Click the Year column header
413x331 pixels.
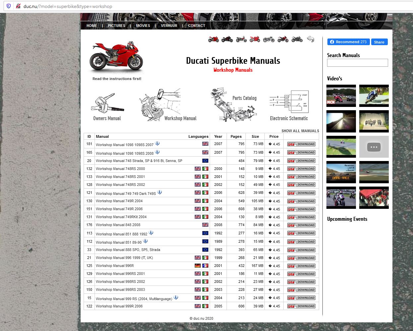point(218,136)
